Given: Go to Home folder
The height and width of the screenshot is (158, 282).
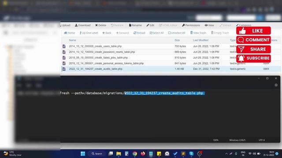Looking at the screenshot, I should pyautogui.click(x=70, y=33).
